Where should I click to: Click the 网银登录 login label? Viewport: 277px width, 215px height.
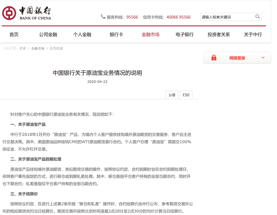point(237,58)
